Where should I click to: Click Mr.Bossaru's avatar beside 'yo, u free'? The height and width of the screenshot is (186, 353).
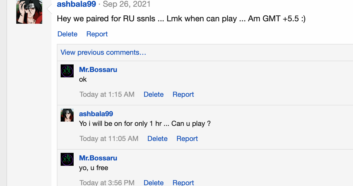tap(67, 160)
